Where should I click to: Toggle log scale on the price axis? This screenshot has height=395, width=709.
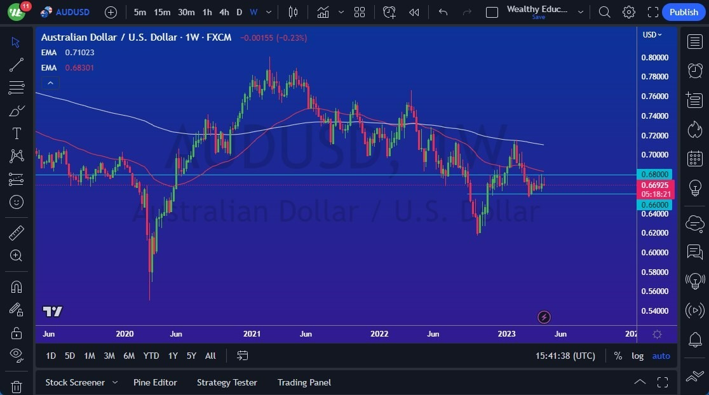637,356
